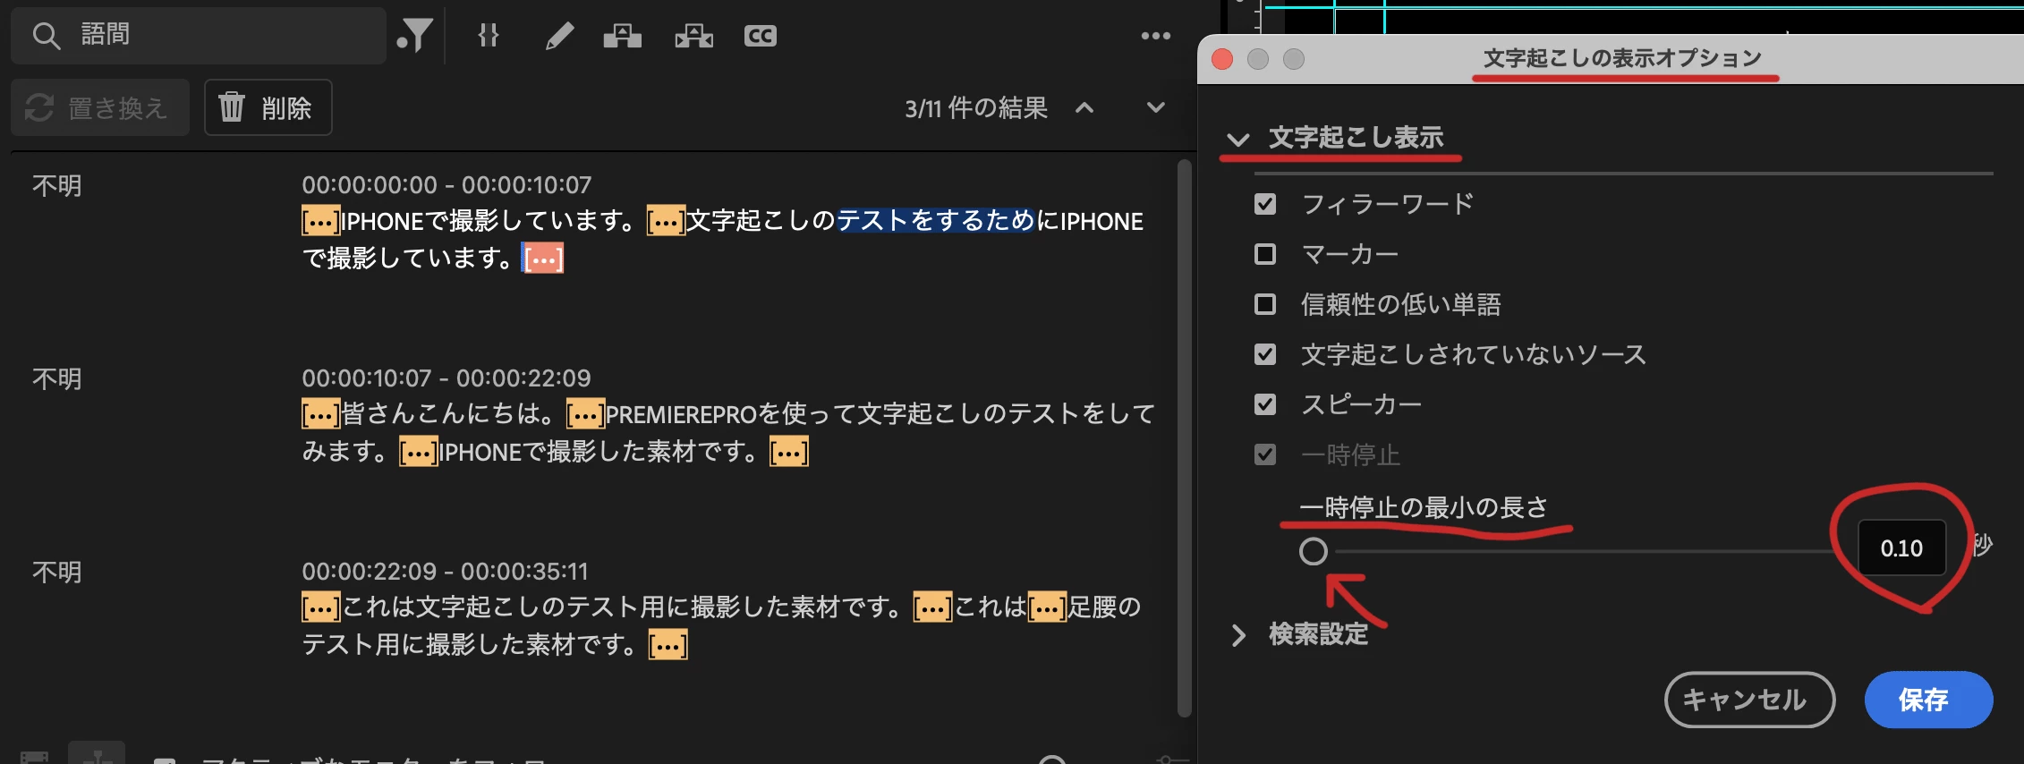Click the キャンセル button
This screenshot has height=764, width=2024.
(x=1749, y=700)
